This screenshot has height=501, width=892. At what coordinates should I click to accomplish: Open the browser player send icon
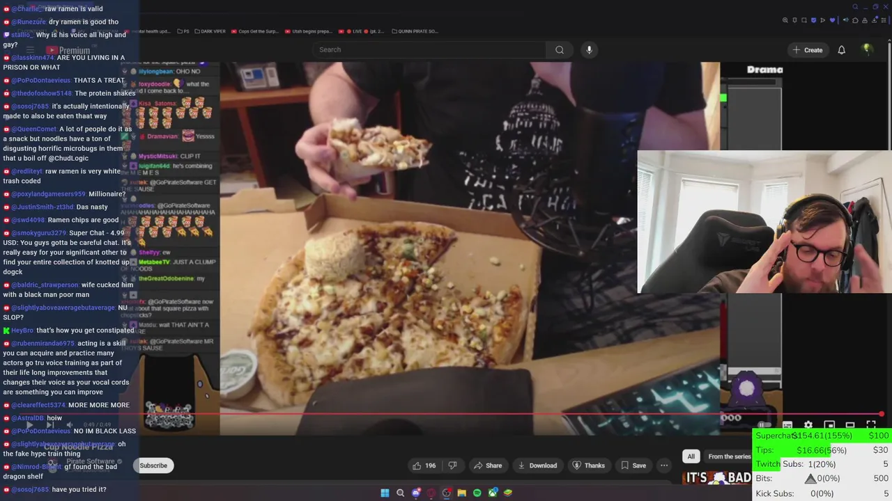pyautogui.click(x=823, y=20)
